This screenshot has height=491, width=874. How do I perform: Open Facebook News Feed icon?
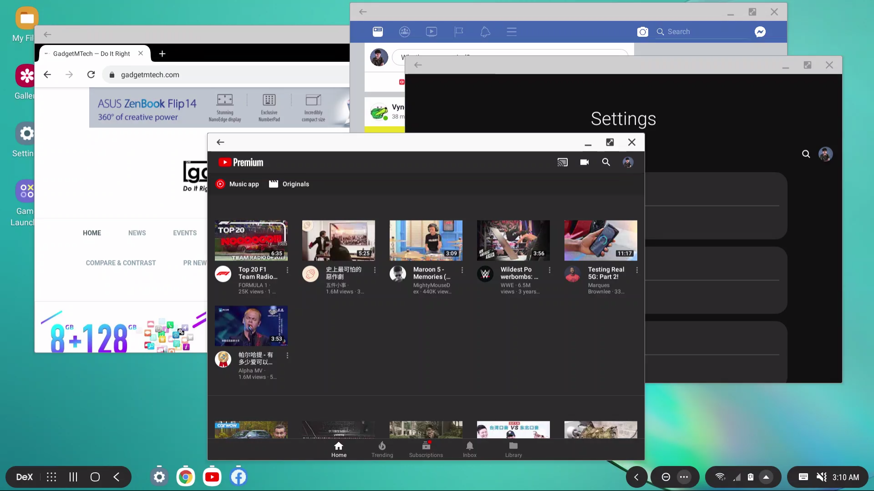pos(378,32)
